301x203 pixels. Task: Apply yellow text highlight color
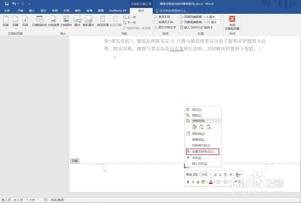click(203, 182)
